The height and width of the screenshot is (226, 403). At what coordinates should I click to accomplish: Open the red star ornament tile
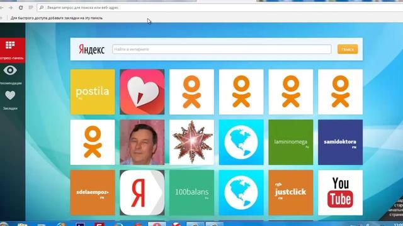tap(191, 143)
